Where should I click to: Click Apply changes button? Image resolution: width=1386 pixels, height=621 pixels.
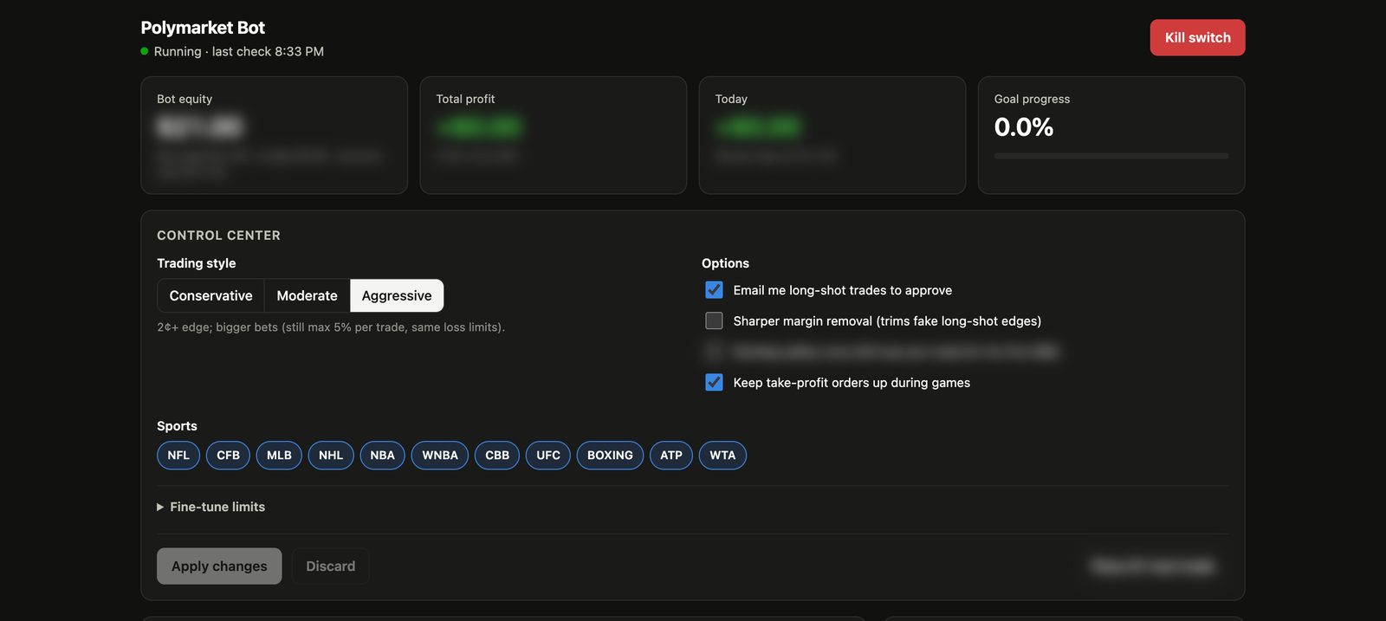219,566
